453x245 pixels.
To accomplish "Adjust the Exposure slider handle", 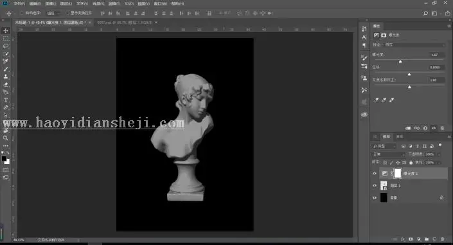I will (x=400, y=62).
